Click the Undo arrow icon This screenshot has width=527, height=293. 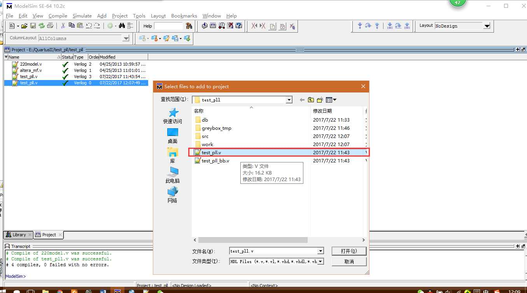[x=89, y=26]
